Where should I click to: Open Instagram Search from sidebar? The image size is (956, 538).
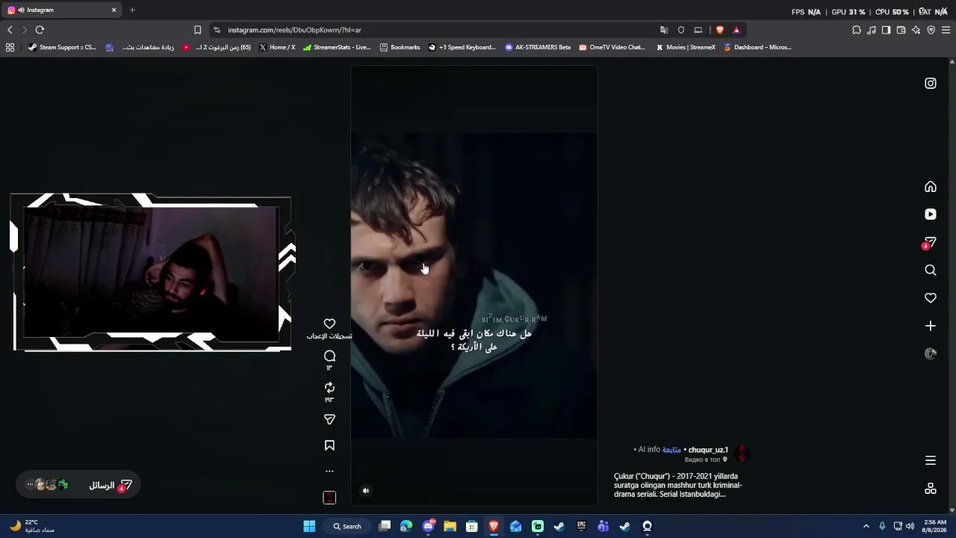click(931, 270)
